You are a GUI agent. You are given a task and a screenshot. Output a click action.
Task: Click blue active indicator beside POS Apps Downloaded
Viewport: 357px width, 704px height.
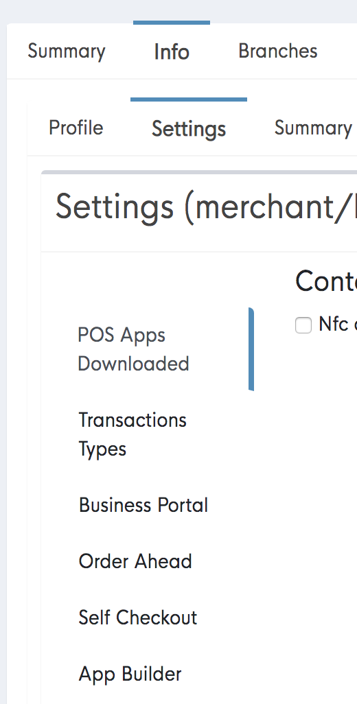point(251,349)
